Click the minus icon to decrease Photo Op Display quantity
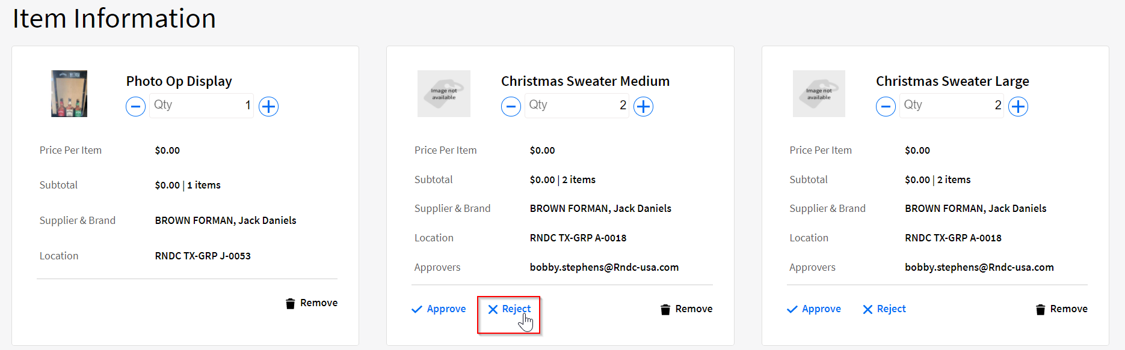The height and width of the screenshot is (350, 1125). click(x=135, y=106)
